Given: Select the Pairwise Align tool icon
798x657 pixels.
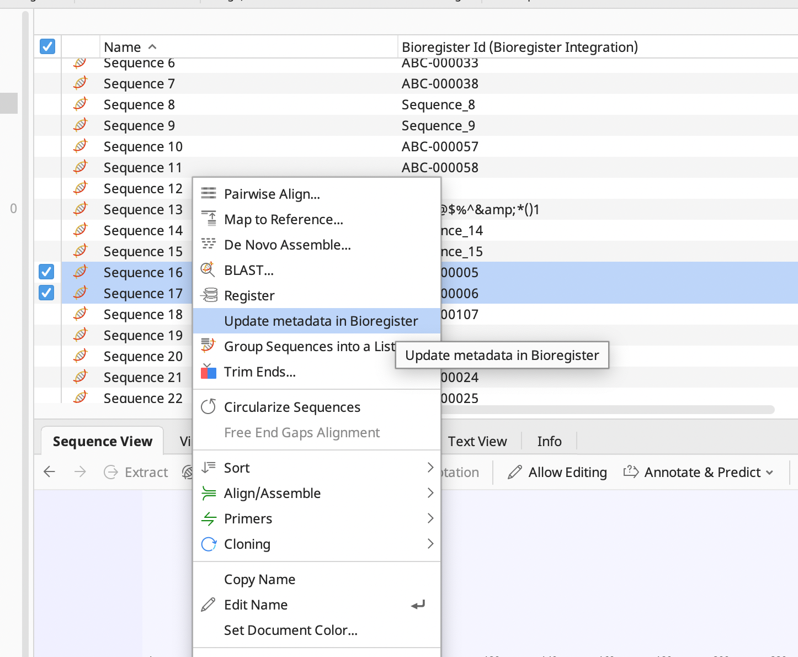Looking at the screenshot, I should pyautogui.click(x=208, y=194).
